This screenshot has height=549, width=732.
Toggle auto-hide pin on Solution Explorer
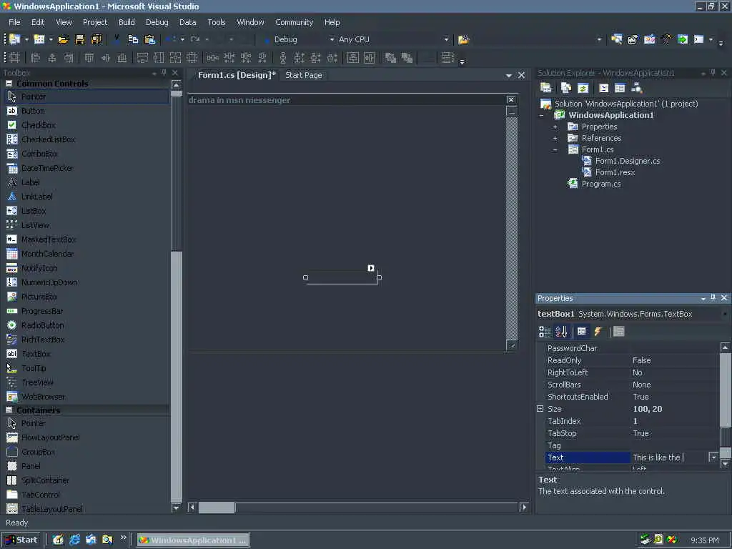pyautogui.click(x=713, y=72)
